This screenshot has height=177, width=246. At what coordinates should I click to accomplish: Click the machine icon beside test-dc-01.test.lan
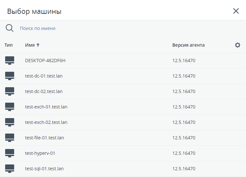tap(10, 76)
